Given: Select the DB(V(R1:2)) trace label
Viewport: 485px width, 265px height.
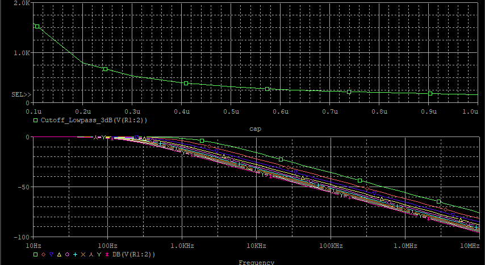Looking at the screenshot, I should pos(134,255).
